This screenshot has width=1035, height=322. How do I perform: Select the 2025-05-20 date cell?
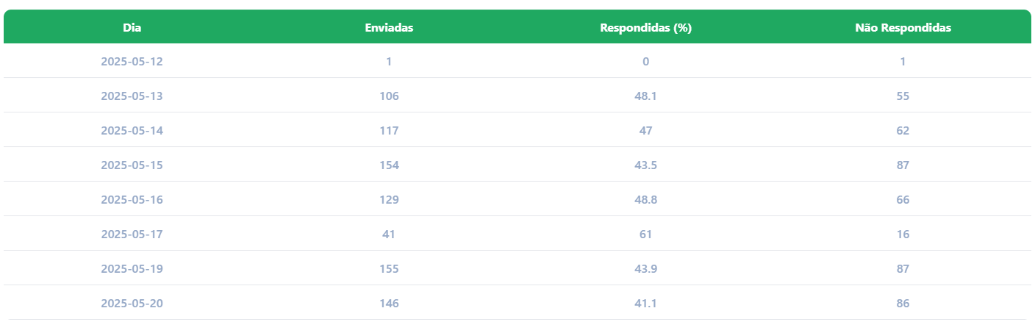(132, 304)
